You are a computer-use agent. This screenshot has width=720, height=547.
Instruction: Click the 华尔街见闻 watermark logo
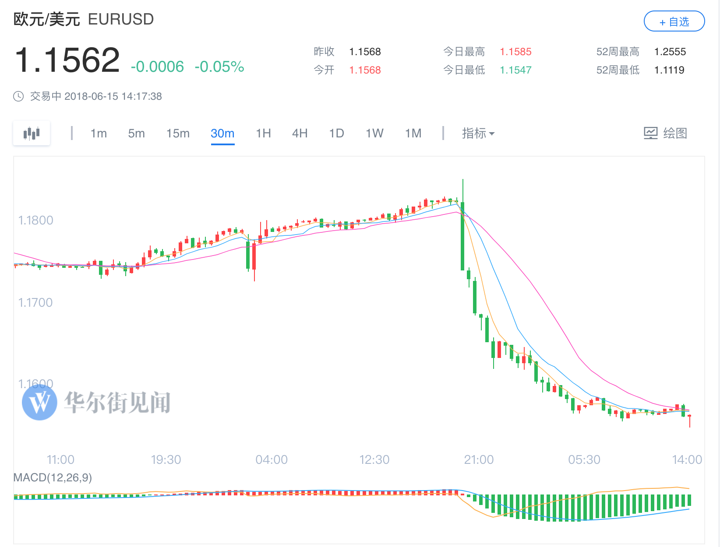[40, 402]
